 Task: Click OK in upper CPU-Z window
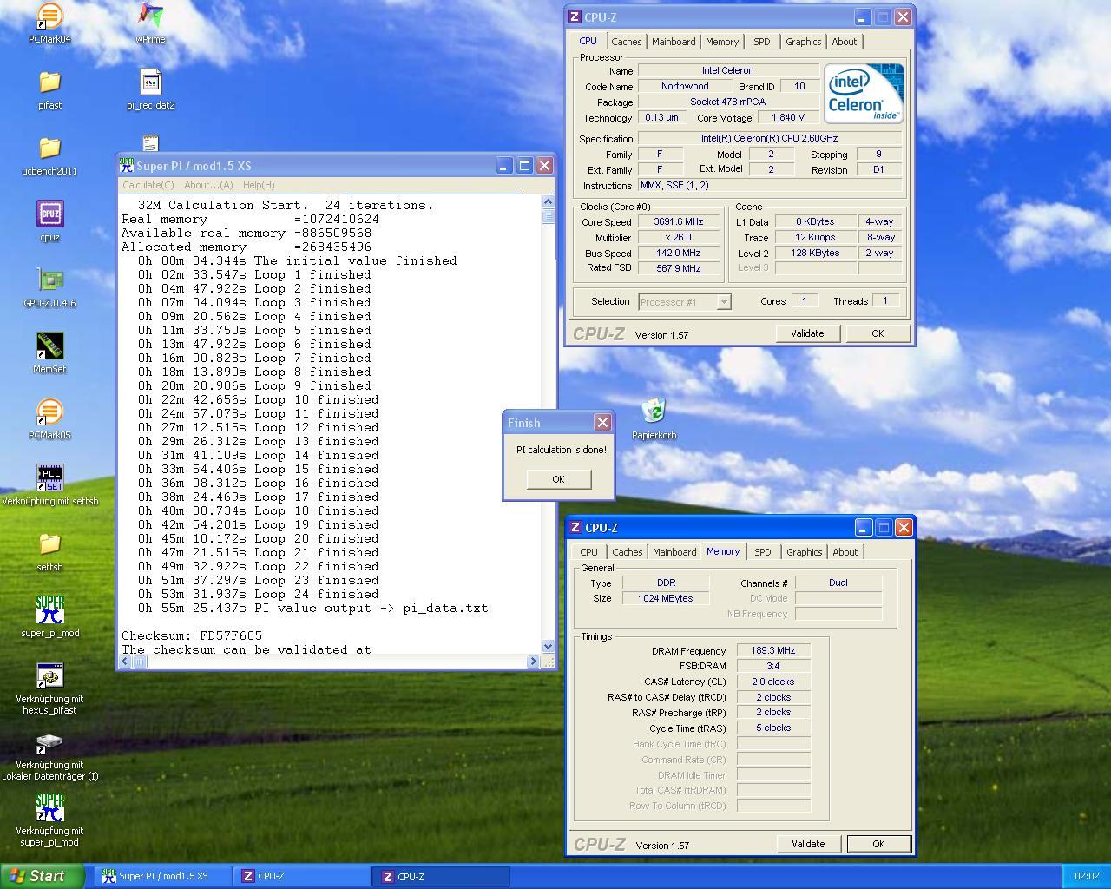tap(878, 333)
